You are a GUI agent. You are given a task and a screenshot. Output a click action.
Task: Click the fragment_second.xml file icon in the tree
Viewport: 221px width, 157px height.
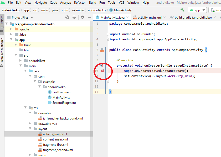point(40,150)
